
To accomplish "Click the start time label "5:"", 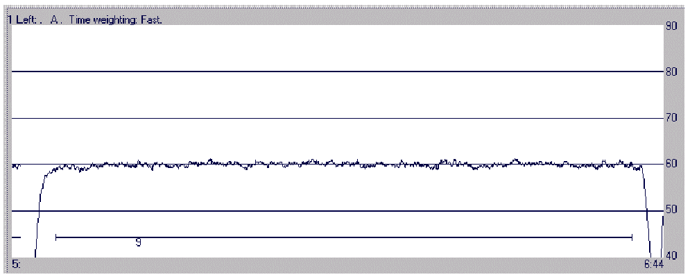I will [15, 265].
